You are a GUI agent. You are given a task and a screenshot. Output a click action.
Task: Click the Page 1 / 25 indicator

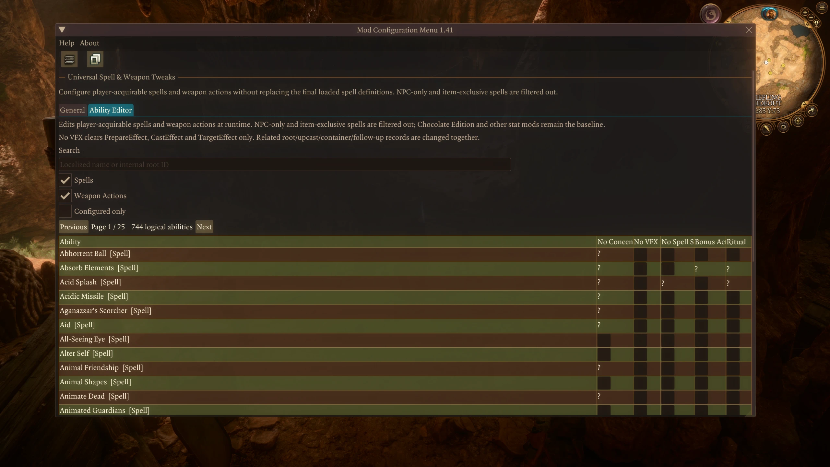point(108,227)
